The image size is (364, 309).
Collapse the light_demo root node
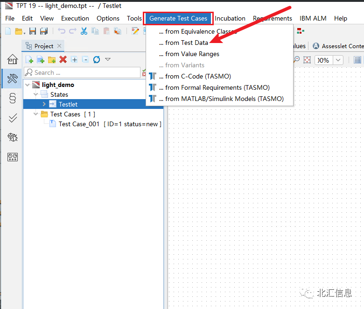(27, 85)
